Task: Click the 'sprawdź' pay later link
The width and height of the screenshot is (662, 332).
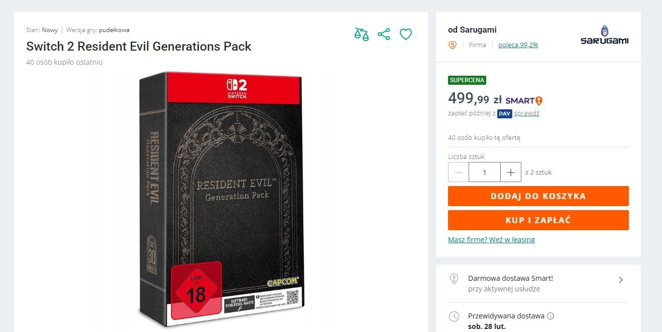Action: tap(526, 113)
